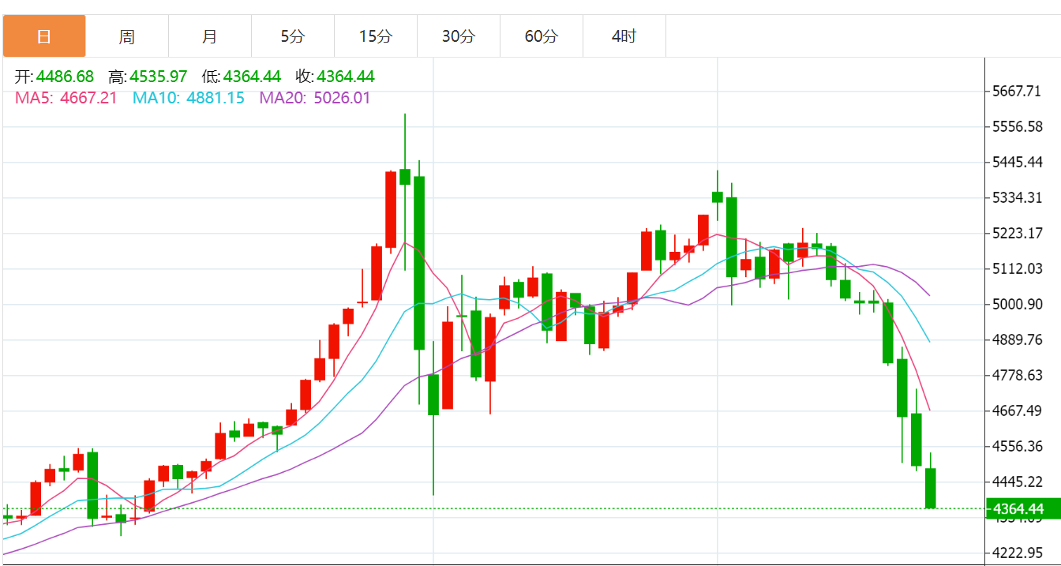Image resolution: width=1061 pixels, height=566 pixels.
Task: Switch to the 4时 chart tab
Action: pyautogui.click(x=624, y=36)
